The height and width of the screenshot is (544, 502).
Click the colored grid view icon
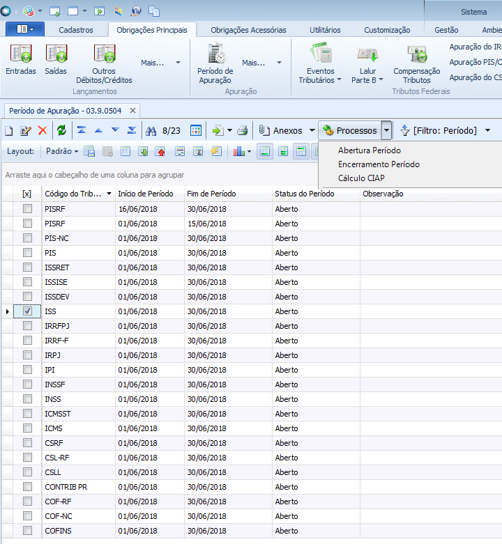[x=196, y=131]
